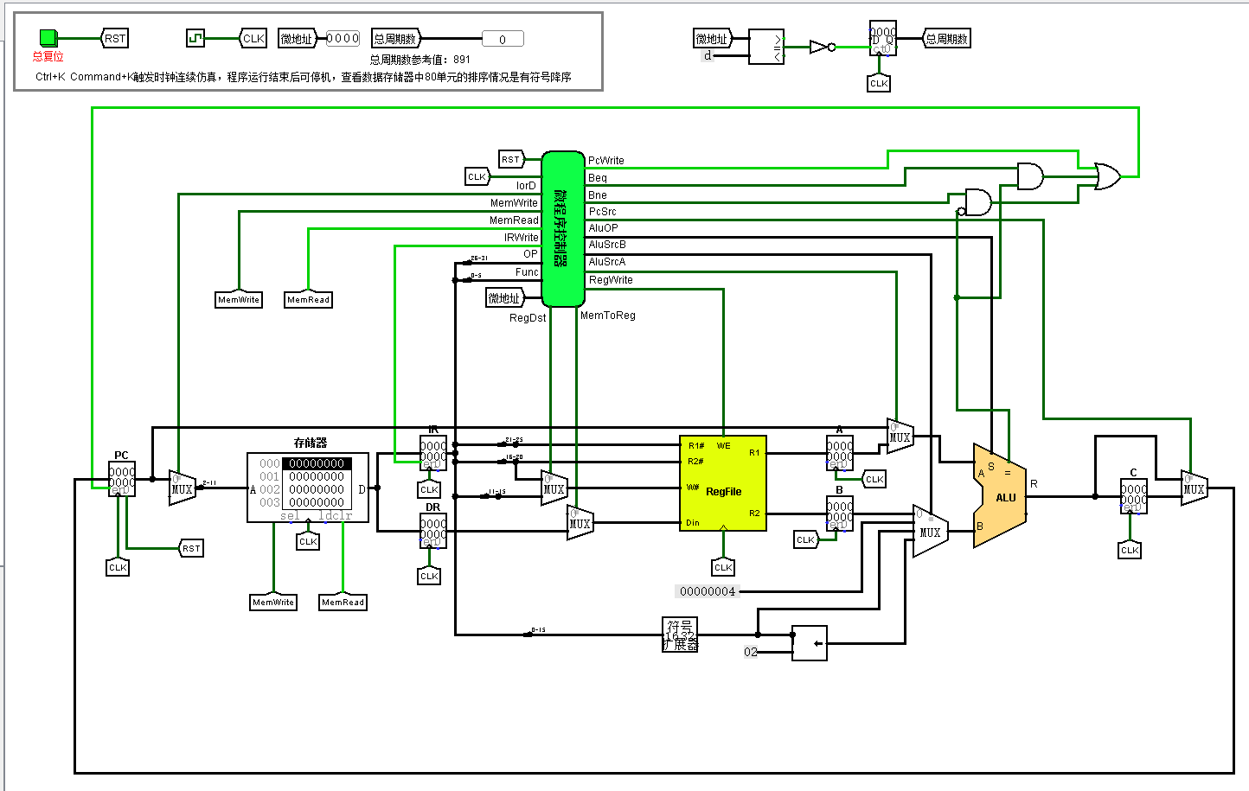The width and height of the screenshot is (1249, 791).
Task: Click the green 总复位 reset button
Action: pyautogui.click(x=48, y=38)
